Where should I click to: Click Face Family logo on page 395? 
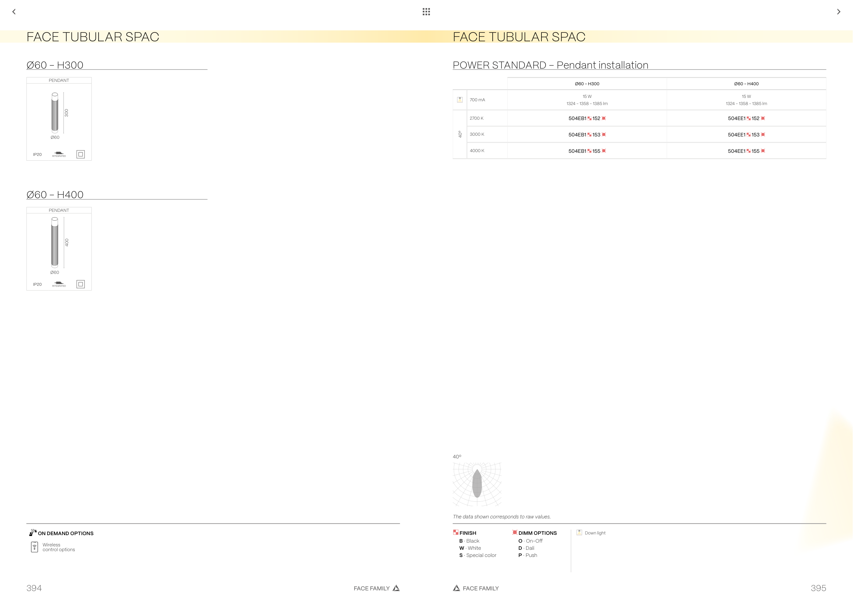point(457,588)
